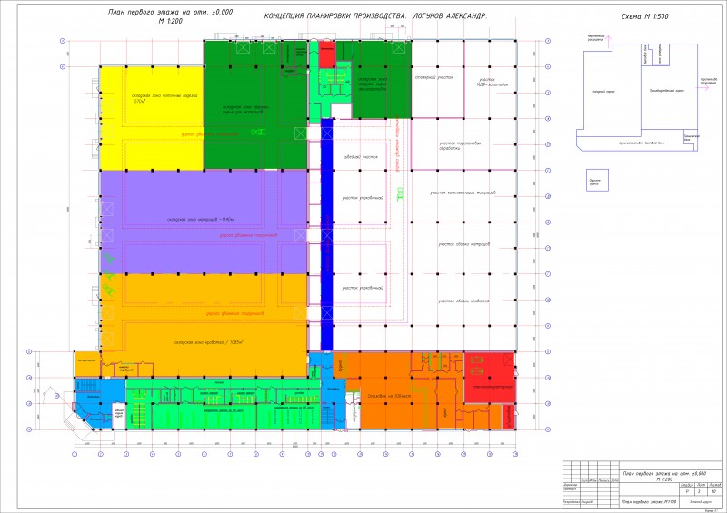This screenshot has width=727, height=513.
Task: Select the 'Производственный корпус' label in the schema
Action: point(667,91)
